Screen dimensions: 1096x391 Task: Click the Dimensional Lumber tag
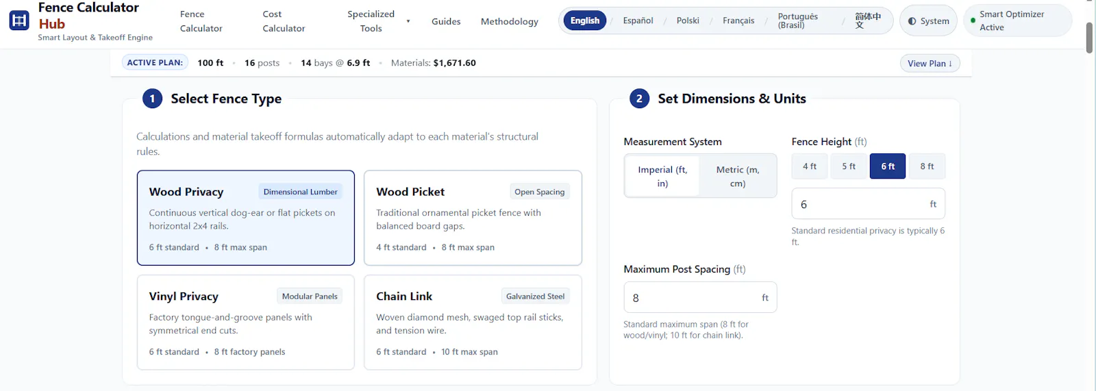[300, 192]
